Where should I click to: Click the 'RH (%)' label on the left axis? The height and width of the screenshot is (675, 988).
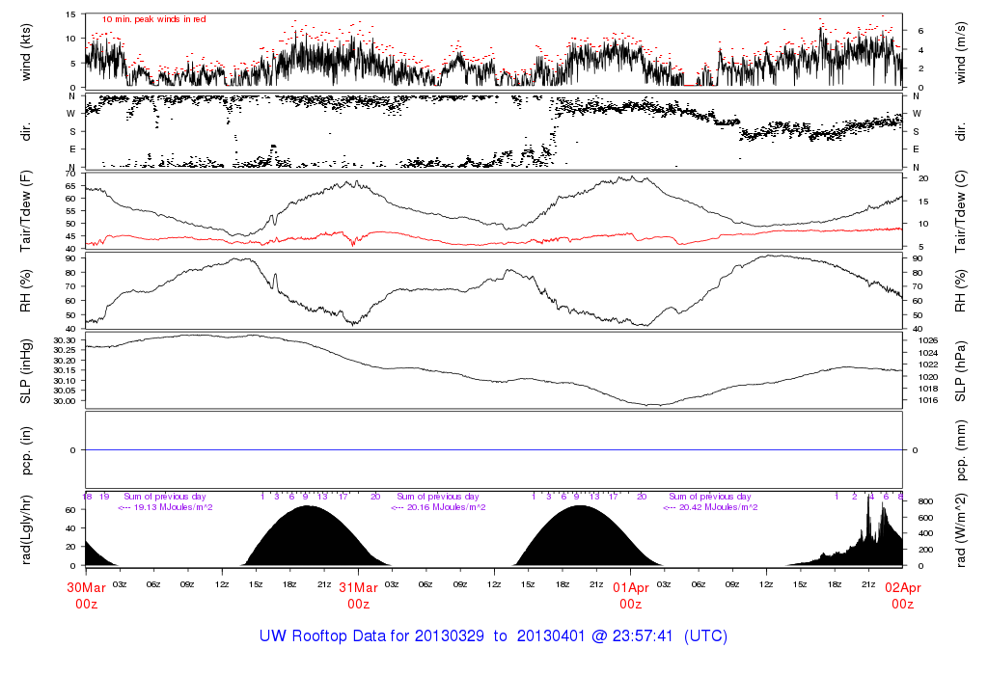tap(27, 290)
